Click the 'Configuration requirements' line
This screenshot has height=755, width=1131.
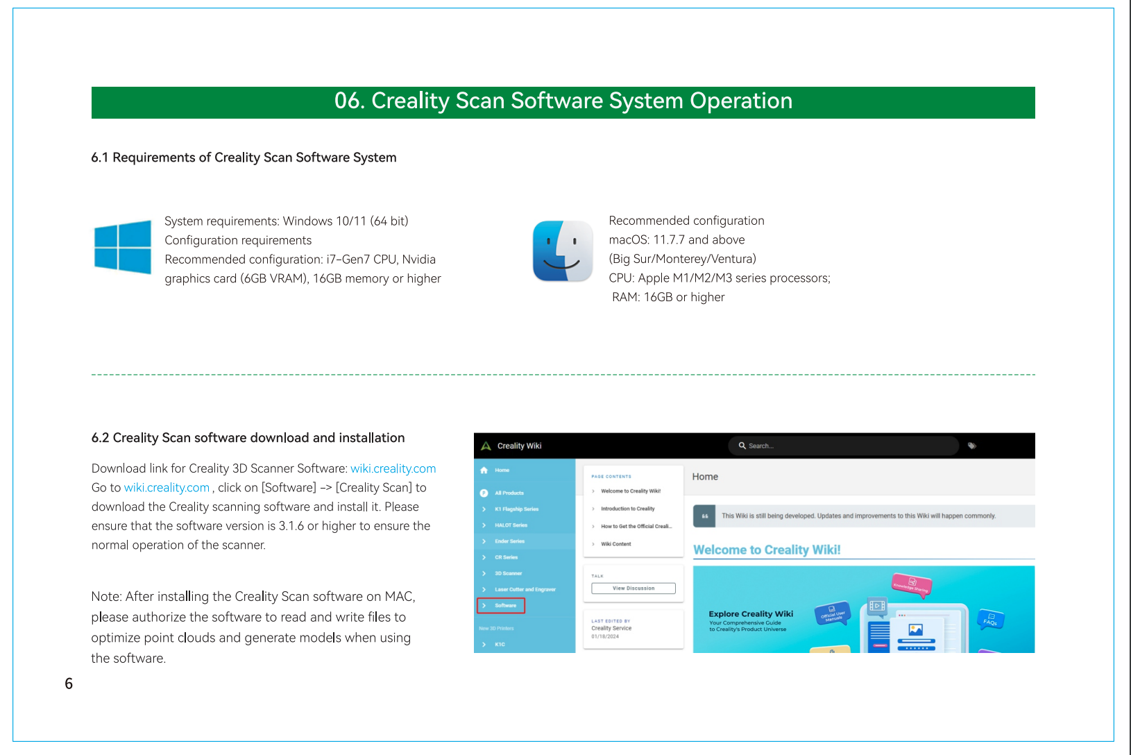(238, 241)
